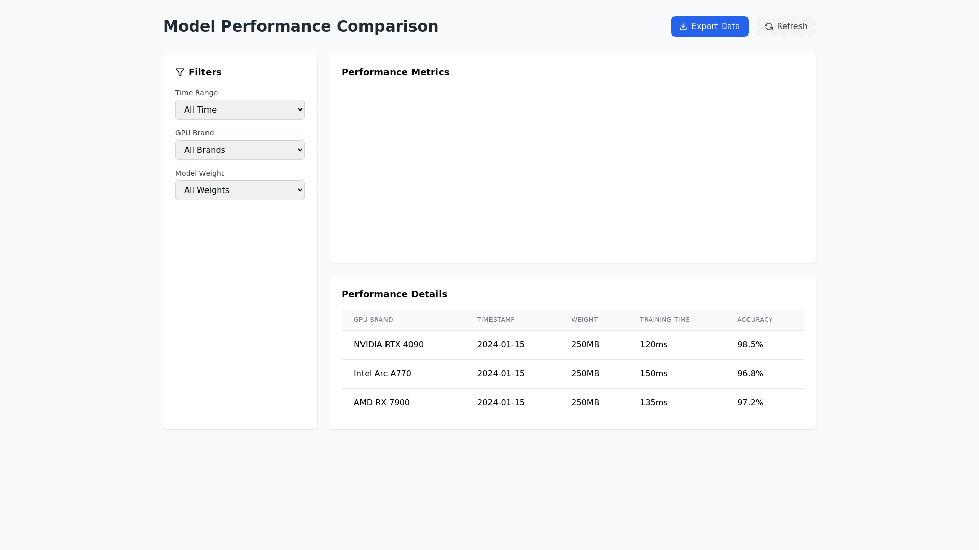Expand the GPU Brand dropdown

(x=240, y=150)
